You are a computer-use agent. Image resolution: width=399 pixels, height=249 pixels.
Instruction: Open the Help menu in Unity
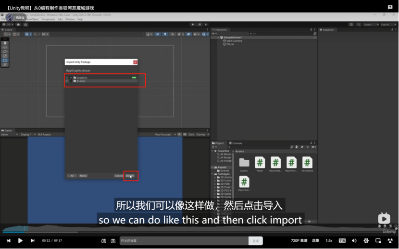pyautogui.click(x=80, y=19)
